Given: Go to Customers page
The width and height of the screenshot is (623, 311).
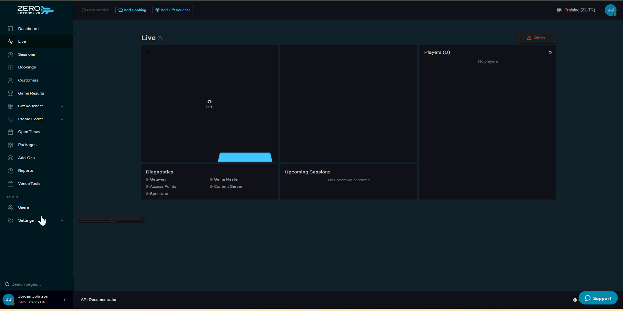Looking at the screenshot, I should pos(28,81).
